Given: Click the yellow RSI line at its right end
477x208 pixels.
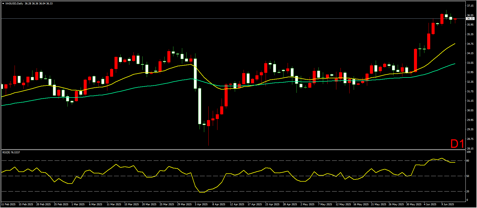Looking at the screenshot, I should [454, 162].
